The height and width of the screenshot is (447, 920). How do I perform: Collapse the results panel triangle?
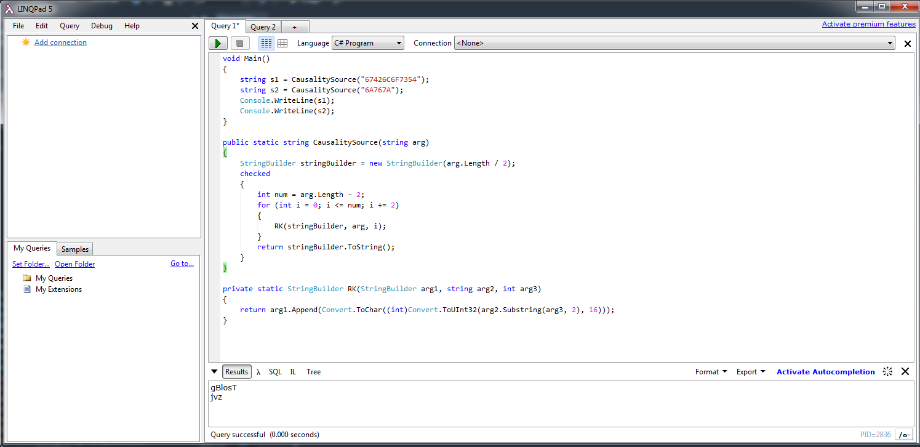pos(214,372)
